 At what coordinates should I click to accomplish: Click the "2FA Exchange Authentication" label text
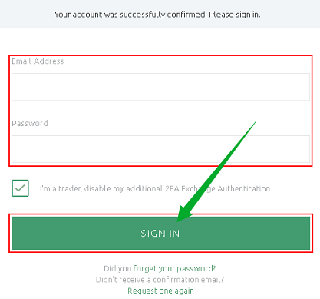(218, 188)
